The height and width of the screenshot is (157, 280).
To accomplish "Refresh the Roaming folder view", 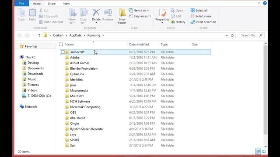I will [x=232, y=35].
